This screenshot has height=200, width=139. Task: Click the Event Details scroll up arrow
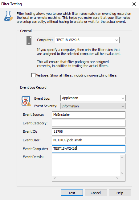[122, 157]
